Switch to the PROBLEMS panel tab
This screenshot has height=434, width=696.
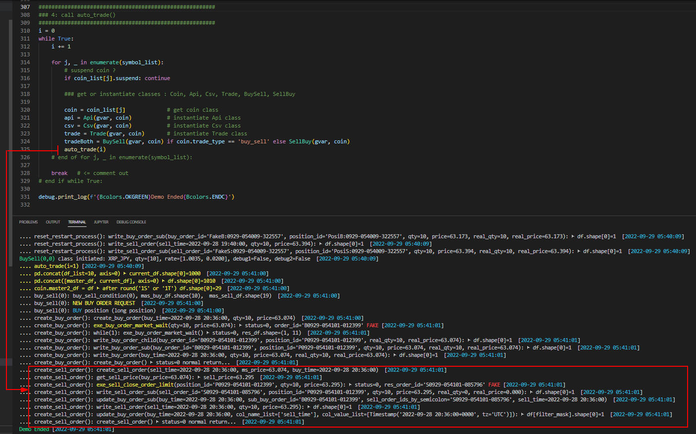(28, 222)
